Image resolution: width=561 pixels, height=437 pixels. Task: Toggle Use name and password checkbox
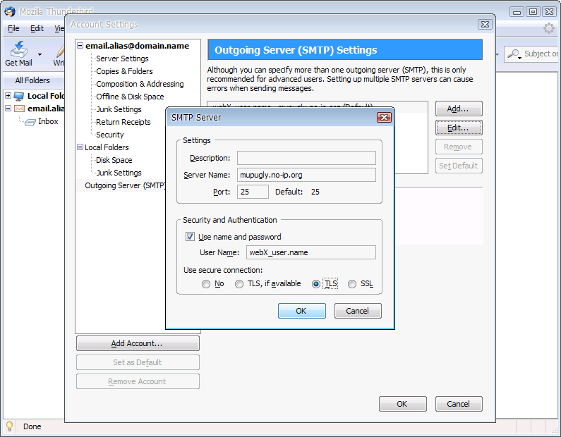pos(190,237)
